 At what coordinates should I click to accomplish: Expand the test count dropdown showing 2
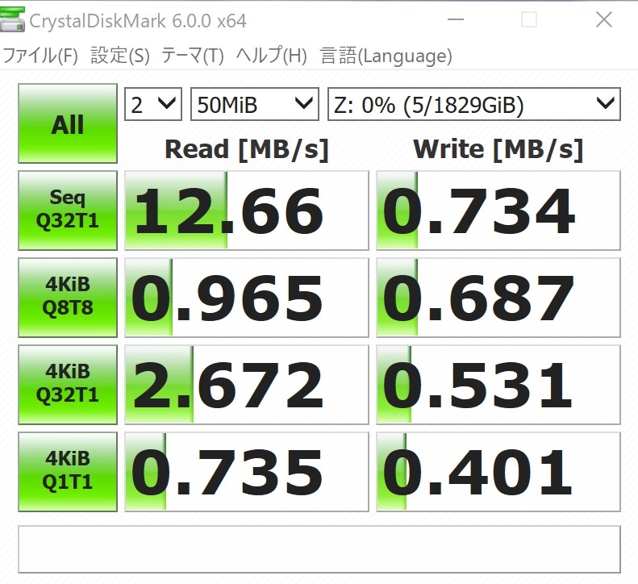153,104
